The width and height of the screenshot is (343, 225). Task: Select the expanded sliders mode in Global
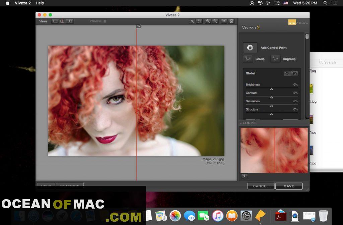tap(294, 73)
